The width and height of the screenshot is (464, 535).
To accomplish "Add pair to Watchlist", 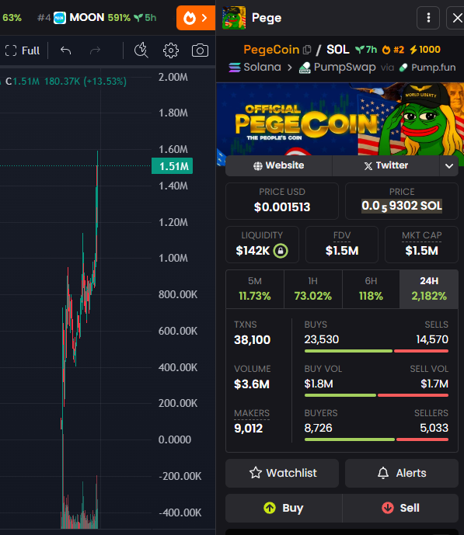I will [282, 473].
